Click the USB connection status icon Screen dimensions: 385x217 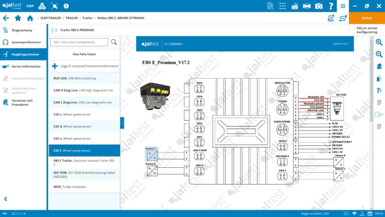[x=5, y=213]
